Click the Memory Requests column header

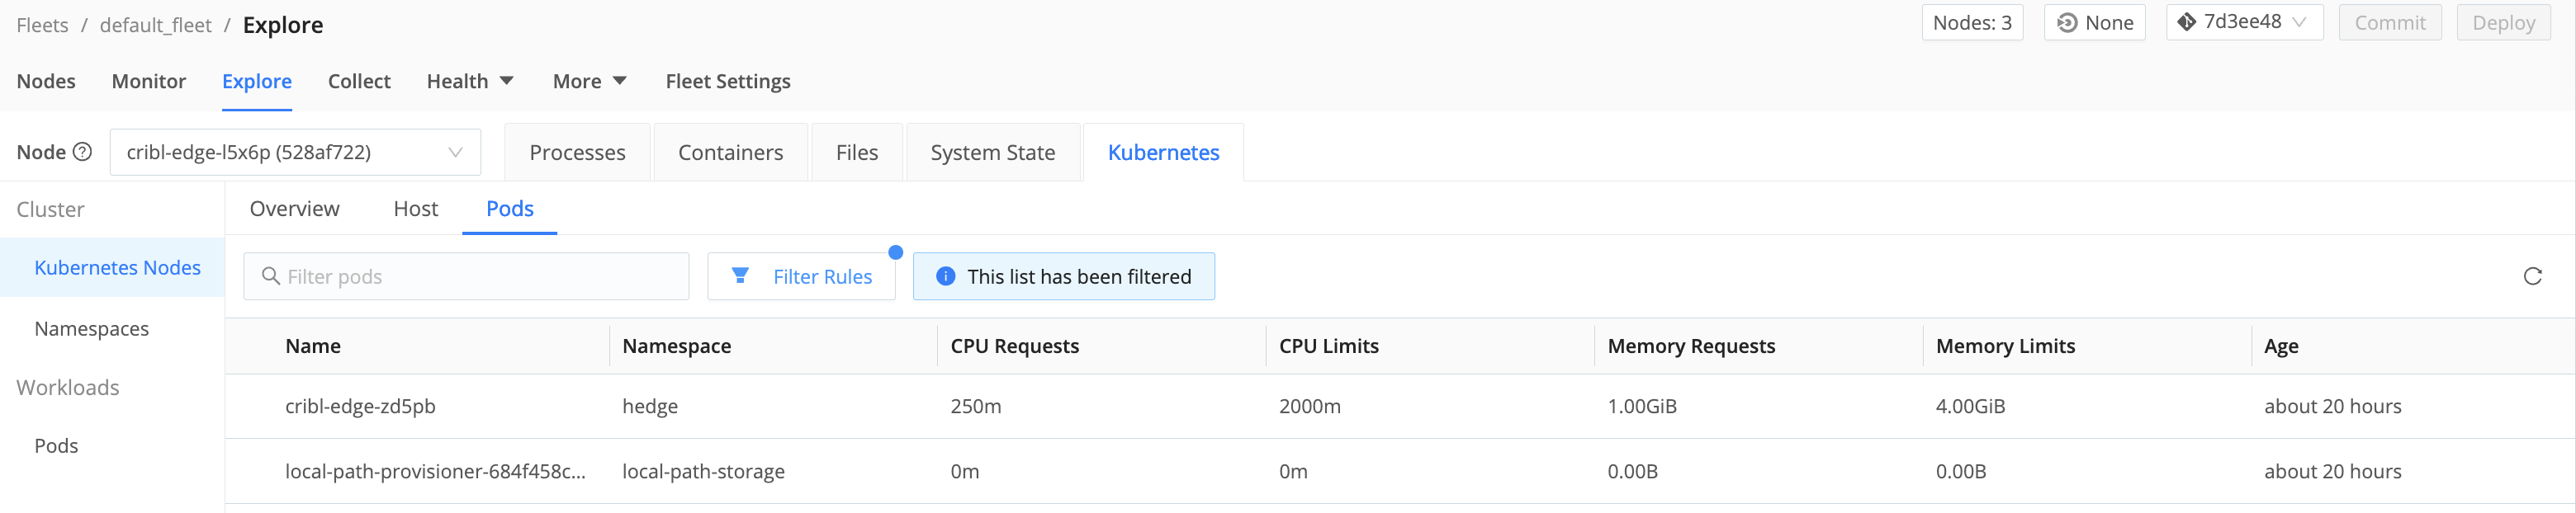(1691, 346)
